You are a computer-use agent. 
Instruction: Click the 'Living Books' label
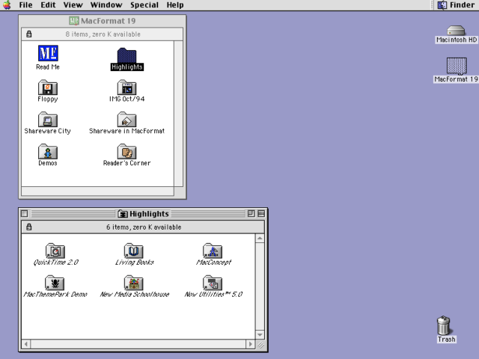[x=135, y=263]
